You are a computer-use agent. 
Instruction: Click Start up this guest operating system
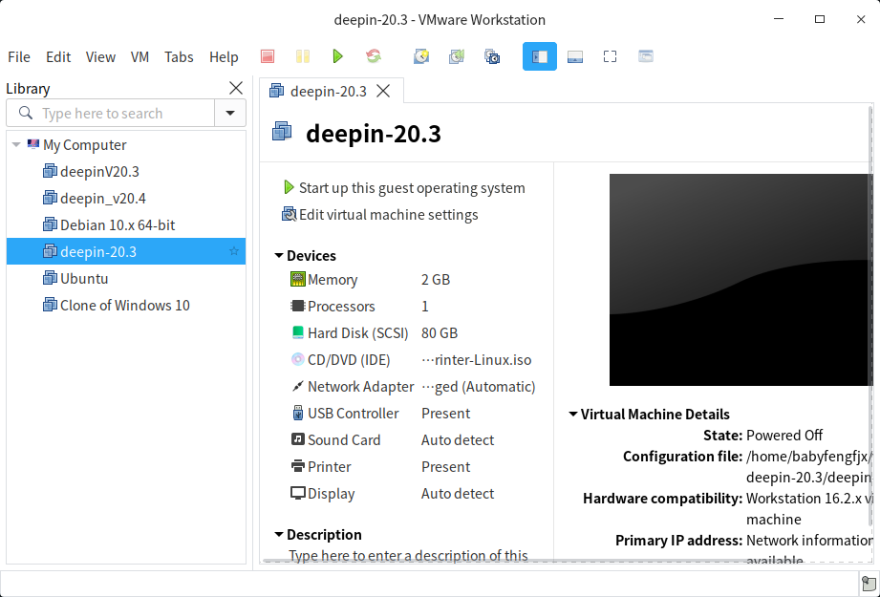411,188
